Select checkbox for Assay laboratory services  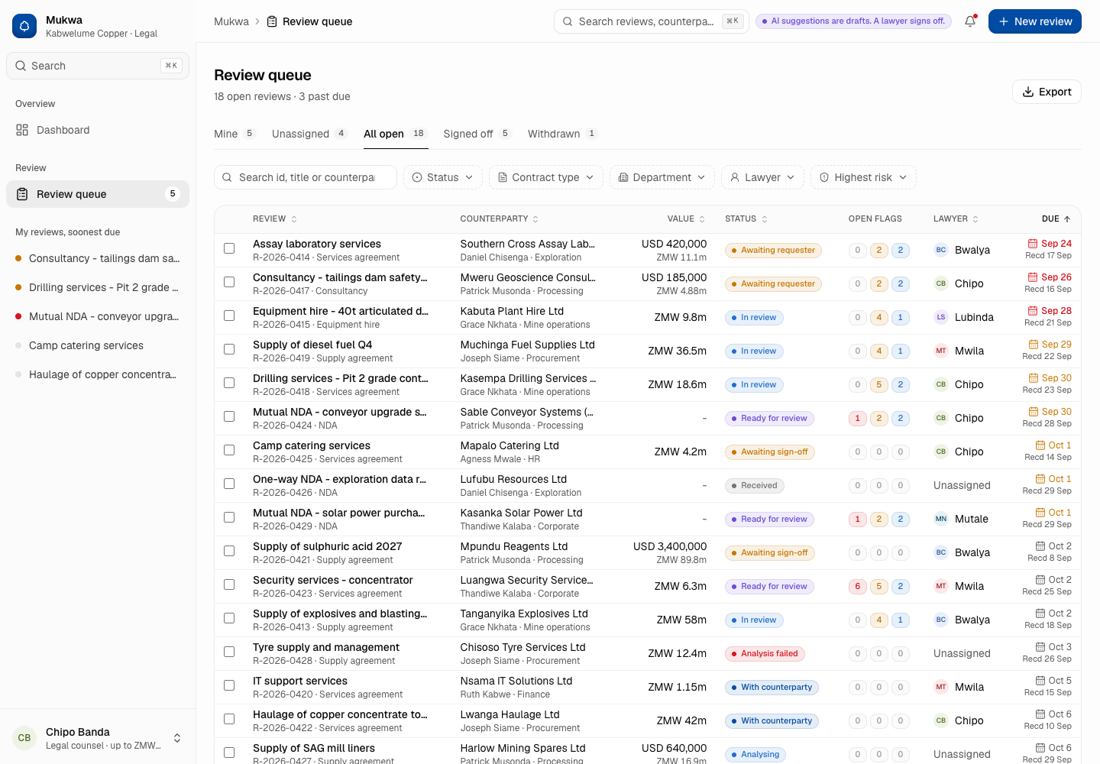coord(229,248)
